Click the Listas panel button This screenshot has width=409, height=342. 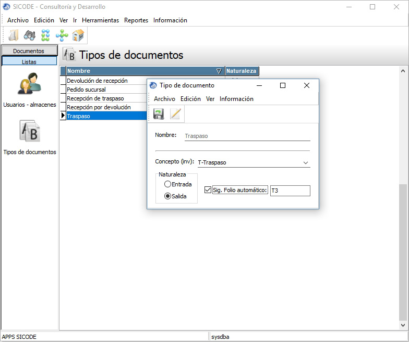[29, 61]
